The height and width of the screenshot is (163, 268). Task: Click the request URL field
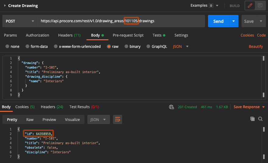tap(121, 21)
